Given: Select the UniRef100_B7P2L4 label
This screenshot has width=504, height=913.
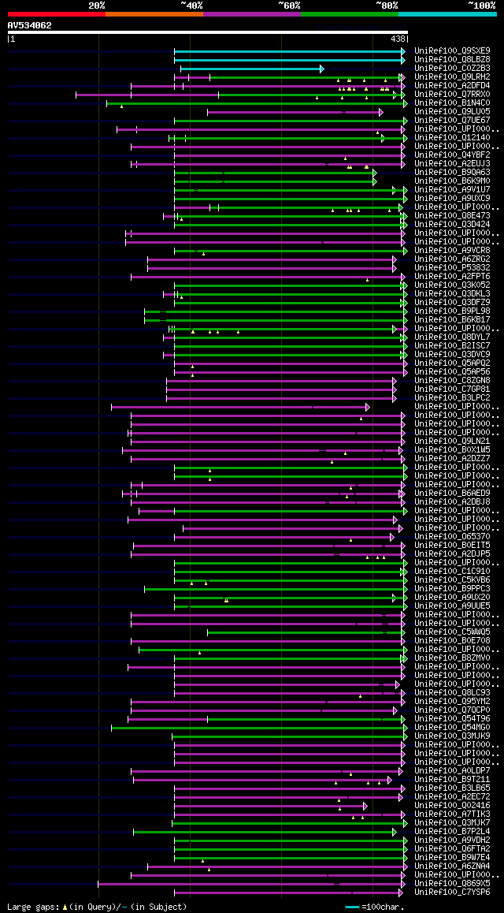Looking at the screenshot, I should [452, 832].
